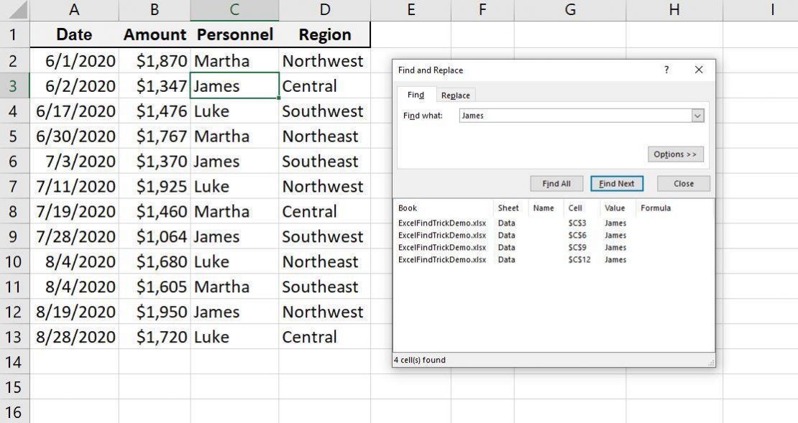Open the Find what history dropdown

pyautogui.click(x=697, y=115)
